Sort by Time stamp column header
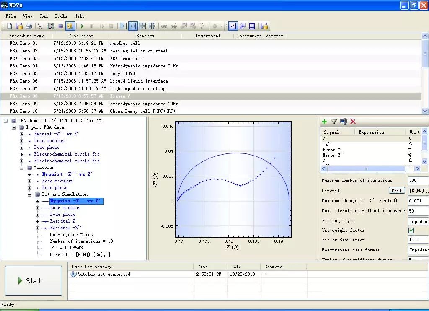Viewport: 429px width, 311px height. coord(81,36)
